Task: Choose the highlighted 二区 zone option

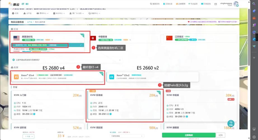Action: [x=48, y=45]
